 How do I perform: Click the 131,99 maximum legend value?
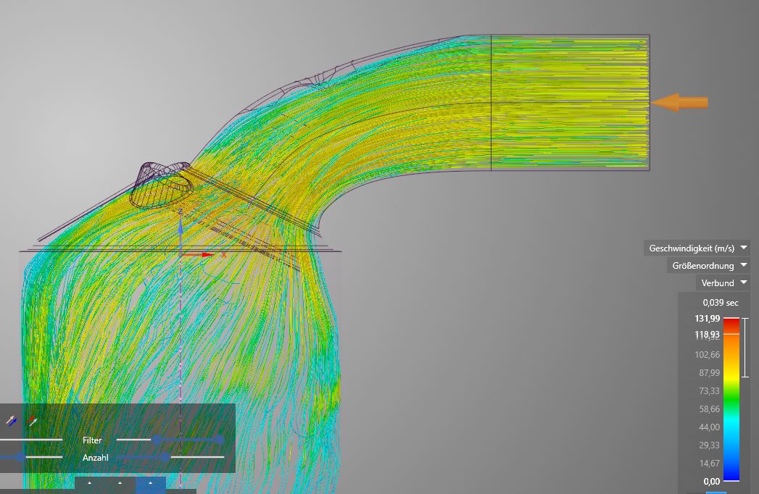click(708, 319)
